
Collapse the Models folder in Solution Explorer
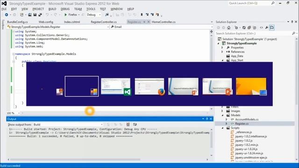tap(222, 115)
